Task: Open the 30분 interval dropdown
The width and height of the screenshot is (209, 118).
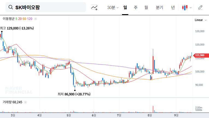Action: click(113, 8)
